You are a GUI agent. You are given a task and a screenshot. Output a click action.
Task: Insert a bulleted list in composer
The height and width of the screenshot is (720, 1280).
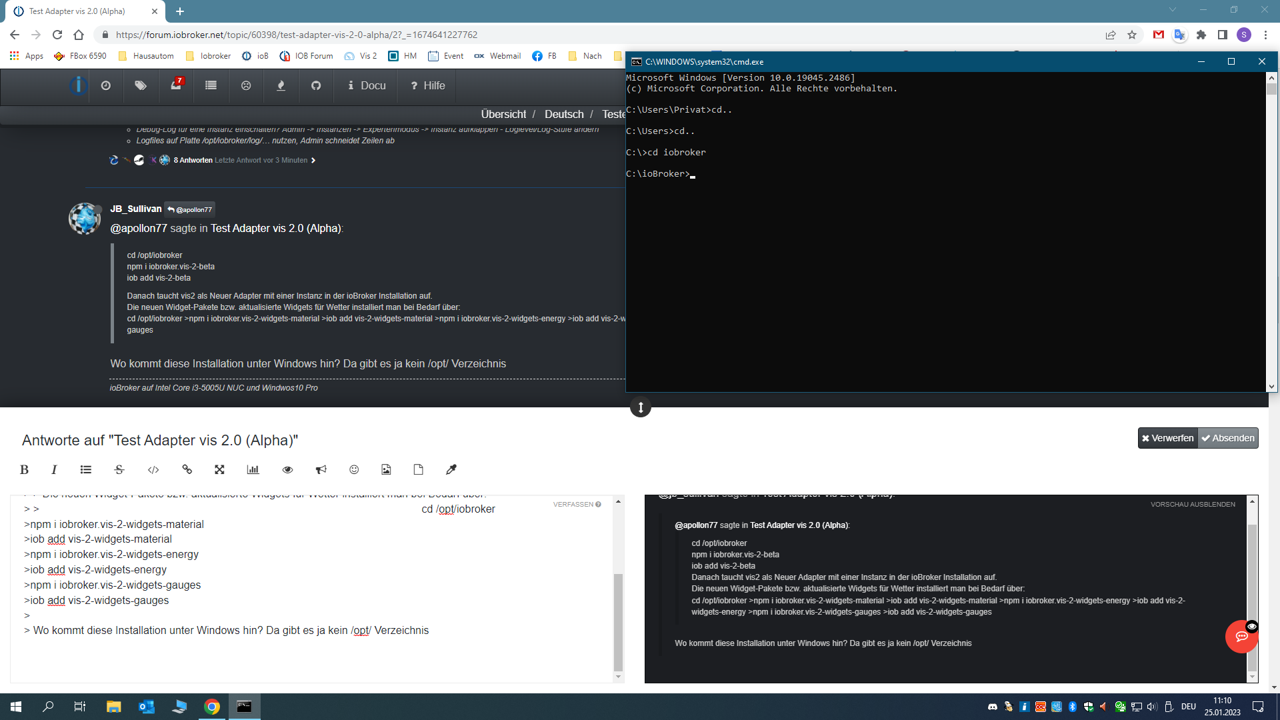pos(86,469)
